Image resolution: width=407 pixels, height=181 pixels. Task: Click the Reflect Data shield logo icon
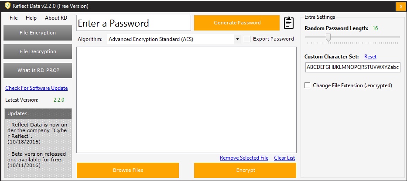coord(7,6)
